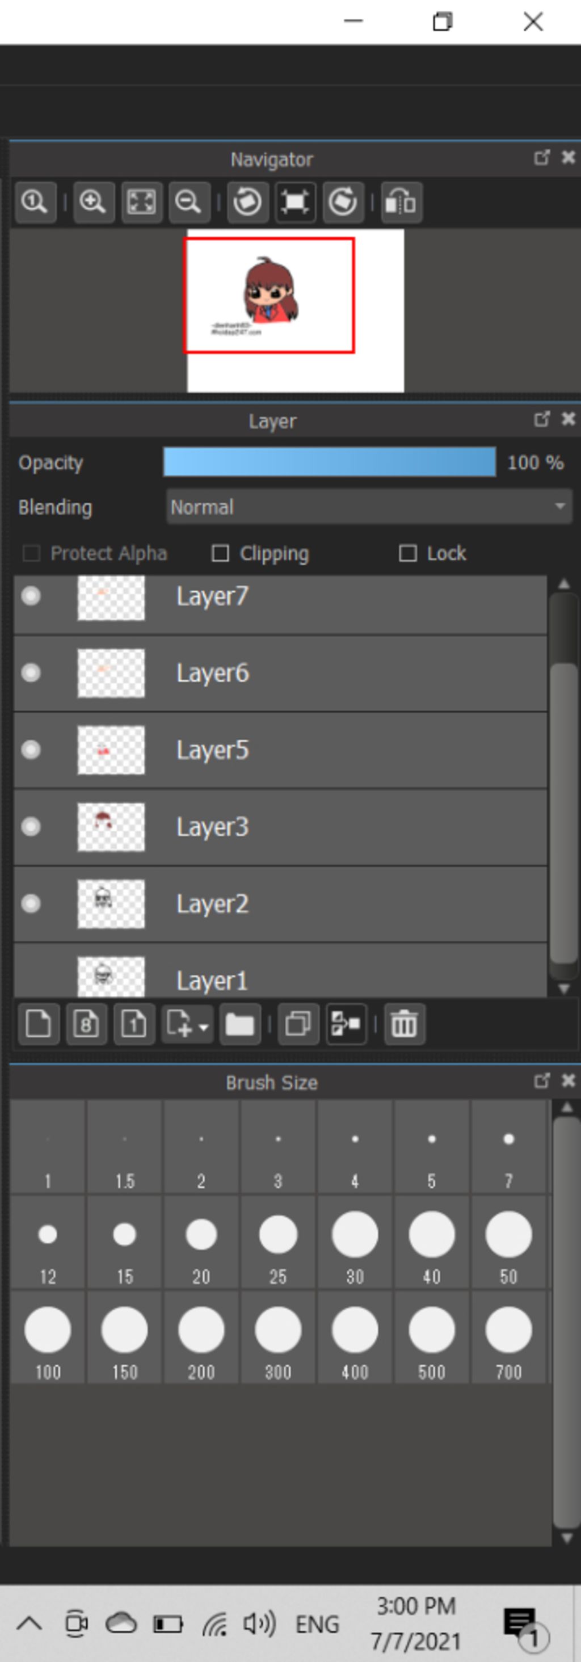Screen dimensions: 581x1662
Task: Flip the canvas view horizontally
Action: (401, 203)
